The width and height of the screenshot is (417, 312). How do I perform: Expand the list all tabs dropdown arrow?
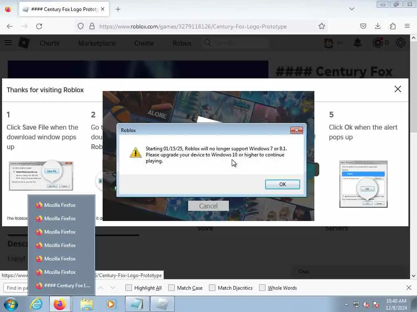click(351, 9)
